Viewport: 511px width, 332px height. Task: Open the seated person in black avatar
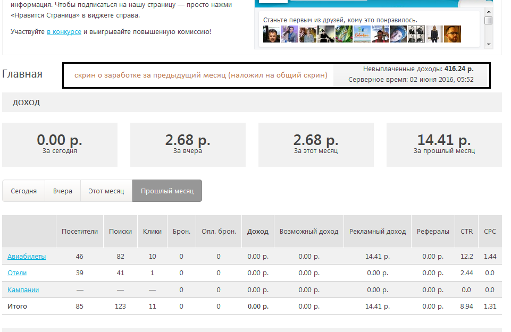[326, 34]
